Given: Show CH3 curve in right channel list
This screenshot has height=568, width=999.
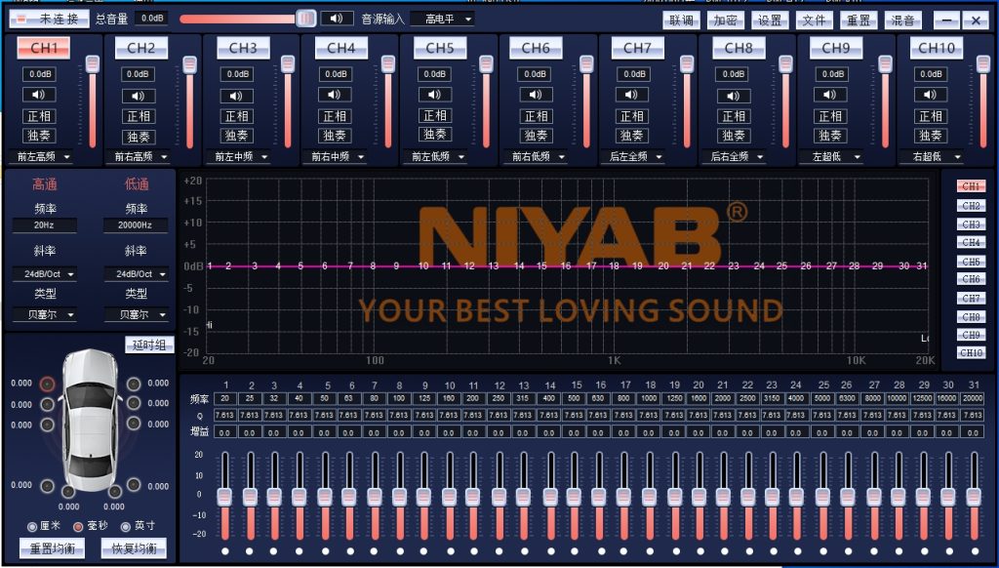Looking at the screenshot, I should (x=971, y=224).
